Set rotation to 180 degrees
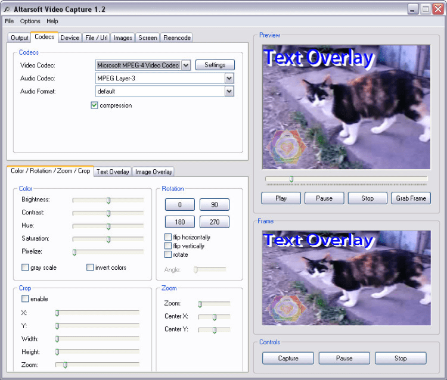The width and height of the screenshot is (447, 380). pyautogui.click(x=180, y=222)
